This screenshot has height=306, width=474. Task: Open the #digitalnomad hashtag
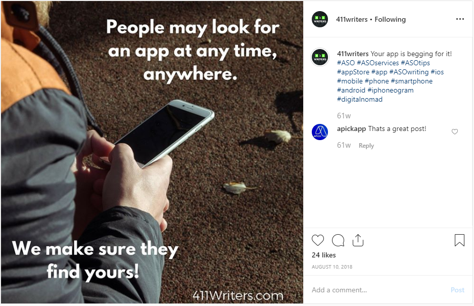click(x=360, y=99)
